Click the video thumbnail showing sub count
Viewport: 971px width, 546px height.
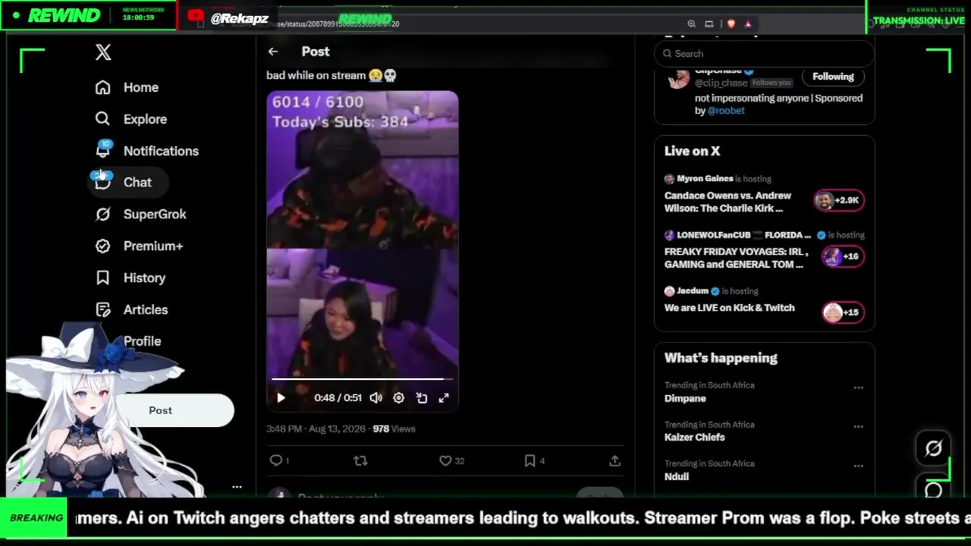tap(362, 250)
